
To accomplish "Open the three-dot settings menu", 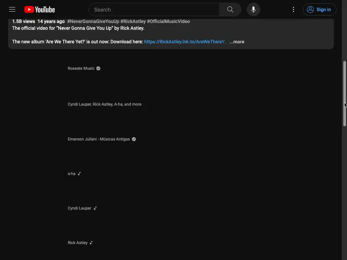I will pyautogui.click(x=293, y=9).
